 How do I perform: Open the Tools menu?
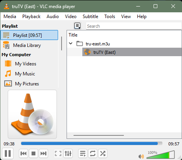click(x=110, y=17)
